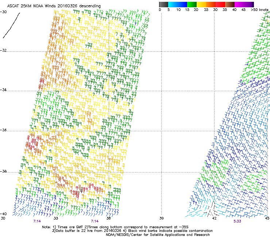Click the latitude label -32

point(3,50)
